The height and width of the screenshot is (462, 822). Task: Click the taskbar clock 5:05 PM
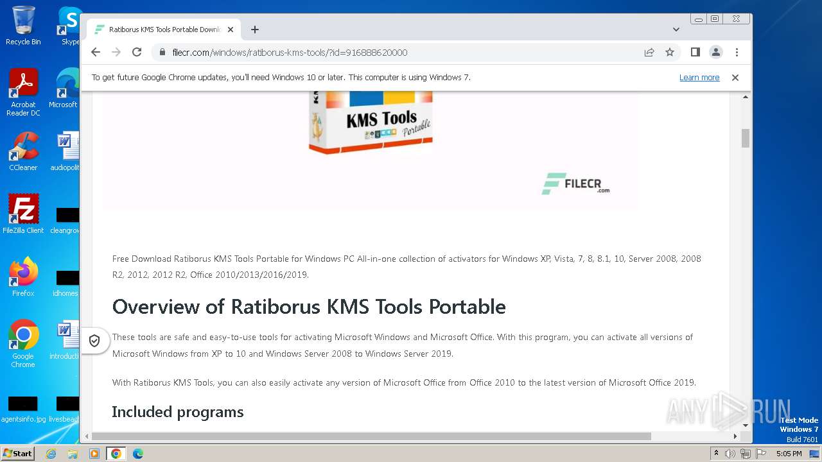pyautogui.click(x=789, y=454)
